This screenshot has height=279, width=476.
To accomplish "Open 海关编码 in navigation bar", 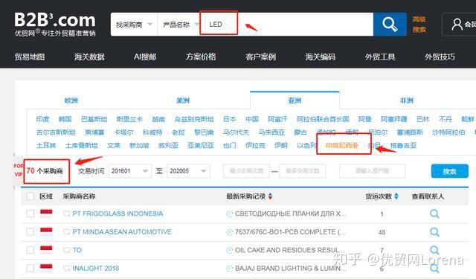I will pyautogui.click(x=321, y=57).
